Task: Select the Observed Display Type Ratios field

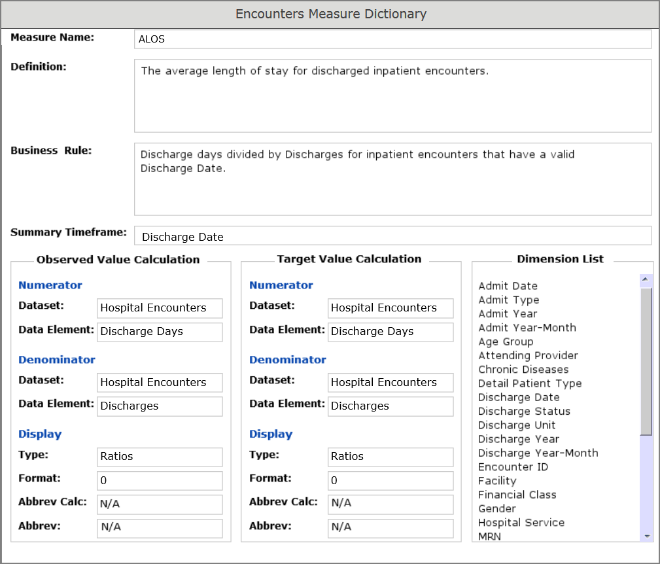Action: point(160,457)
